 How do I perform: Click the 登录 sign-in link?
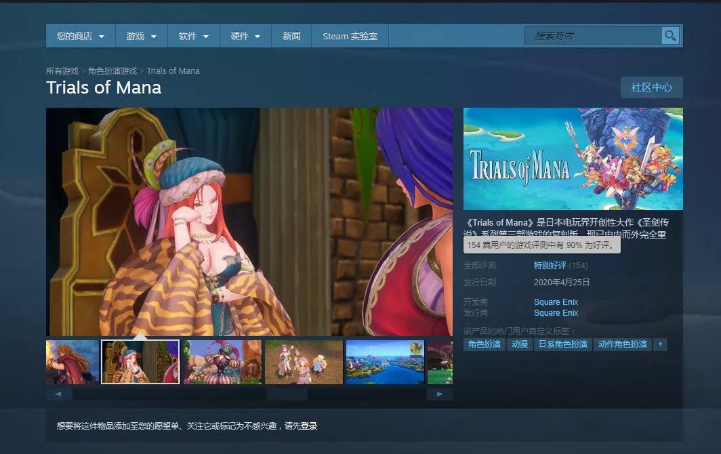[309, 426]
